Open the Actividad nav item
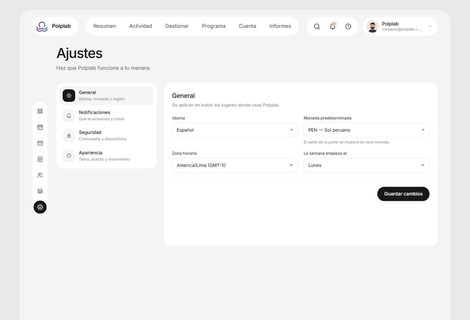 click(141, 26)
